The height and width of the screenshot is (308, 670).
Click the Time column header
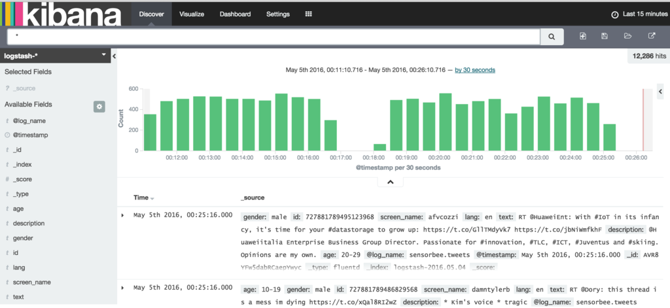(x=141, y=197)
